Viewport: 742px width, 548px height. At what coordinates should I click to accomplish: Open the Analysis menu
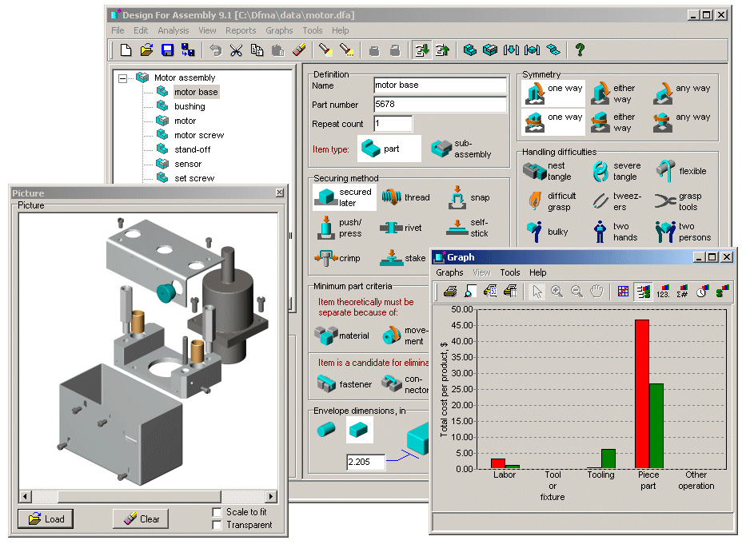click(x=173, y=30)
